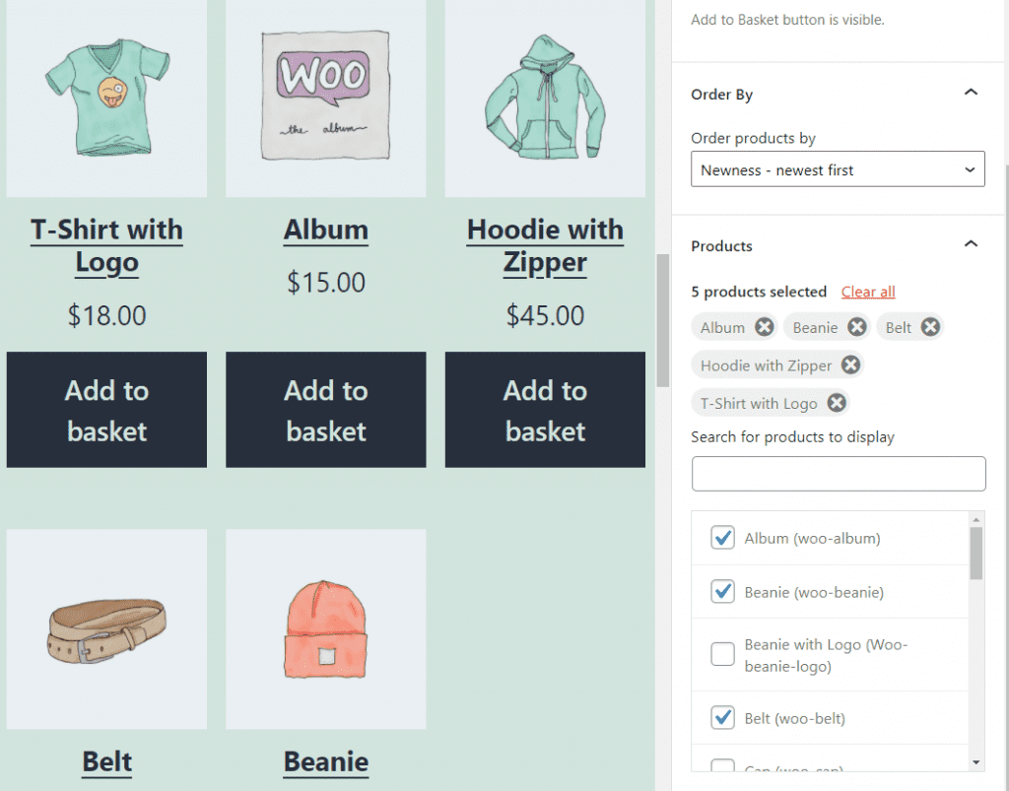Remove Album chip using its X icon
Screen dimensions: 1009x791
coord(766,326)
